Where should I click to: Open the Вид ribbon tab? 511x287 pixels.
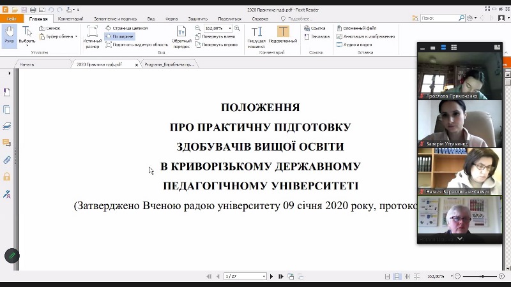(x=151, y=19)
